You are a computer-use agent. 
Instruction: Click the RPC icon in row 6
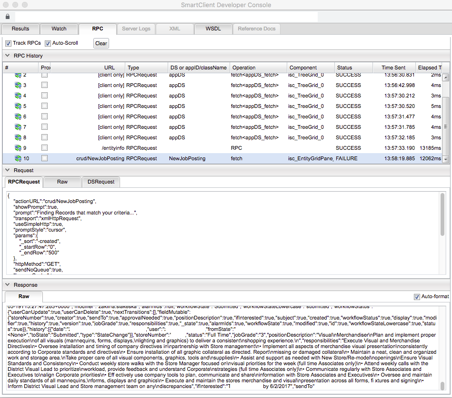[x=18, y=116]
